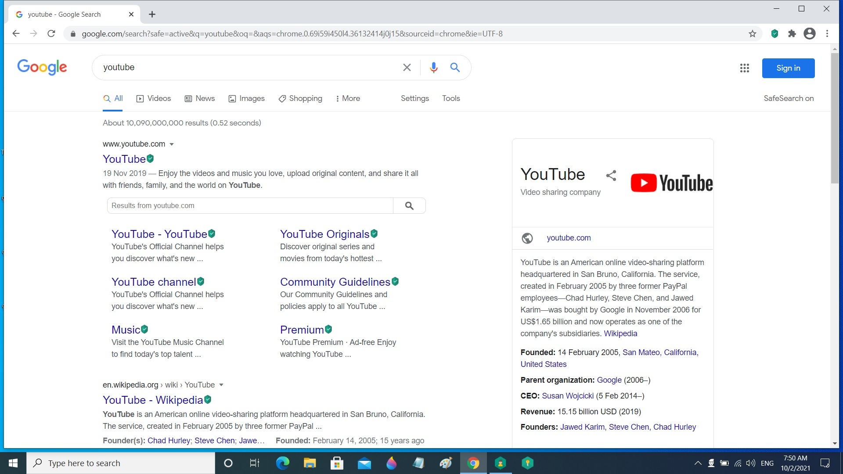Viewport: 843px width, 474px height.
Task: Clear the search box with the X
Action: coord(407,68)
